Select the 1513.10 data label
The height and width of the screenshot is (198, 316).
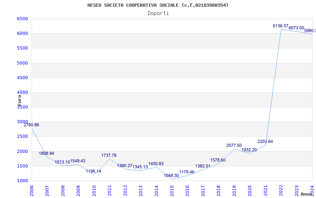[62, 162]
